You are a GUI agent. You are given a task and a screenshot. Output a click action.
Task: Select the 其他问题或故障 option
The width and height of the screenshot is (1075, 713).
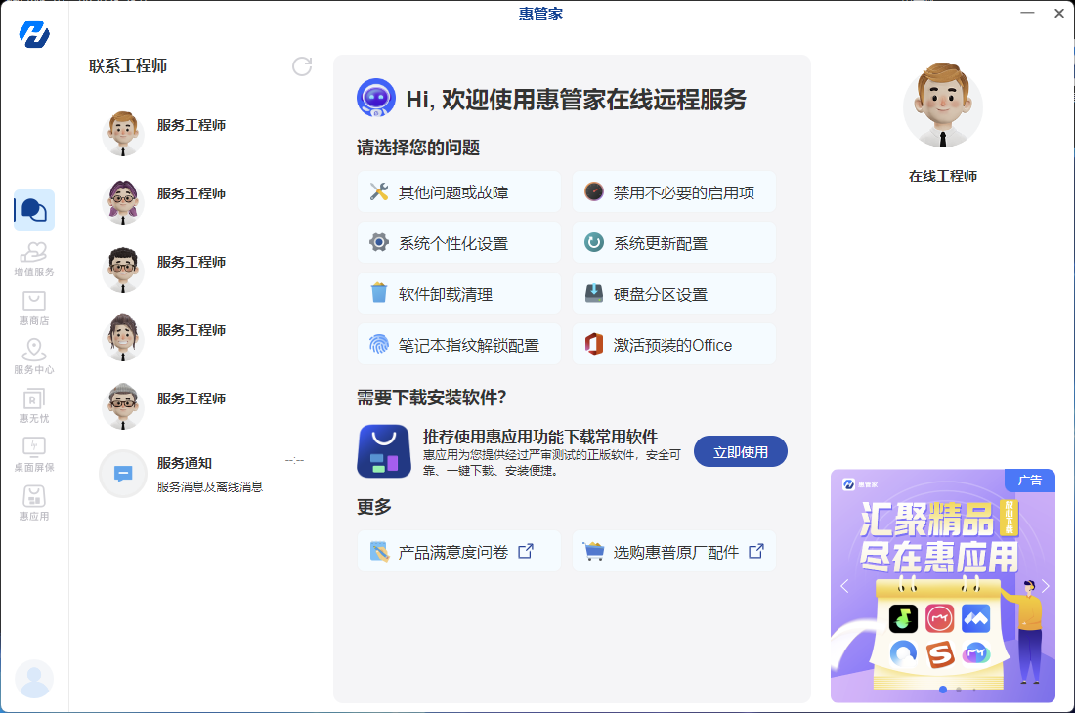click(x=458, y=191)
